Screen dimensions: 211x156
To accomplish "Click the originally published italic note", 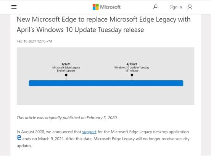I will click(67, 118).
